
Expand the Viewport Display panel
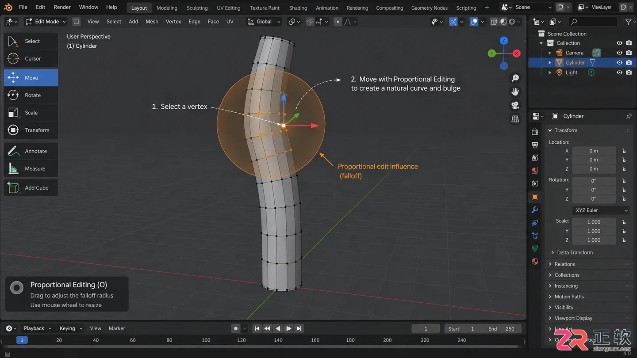pos(589,318)
